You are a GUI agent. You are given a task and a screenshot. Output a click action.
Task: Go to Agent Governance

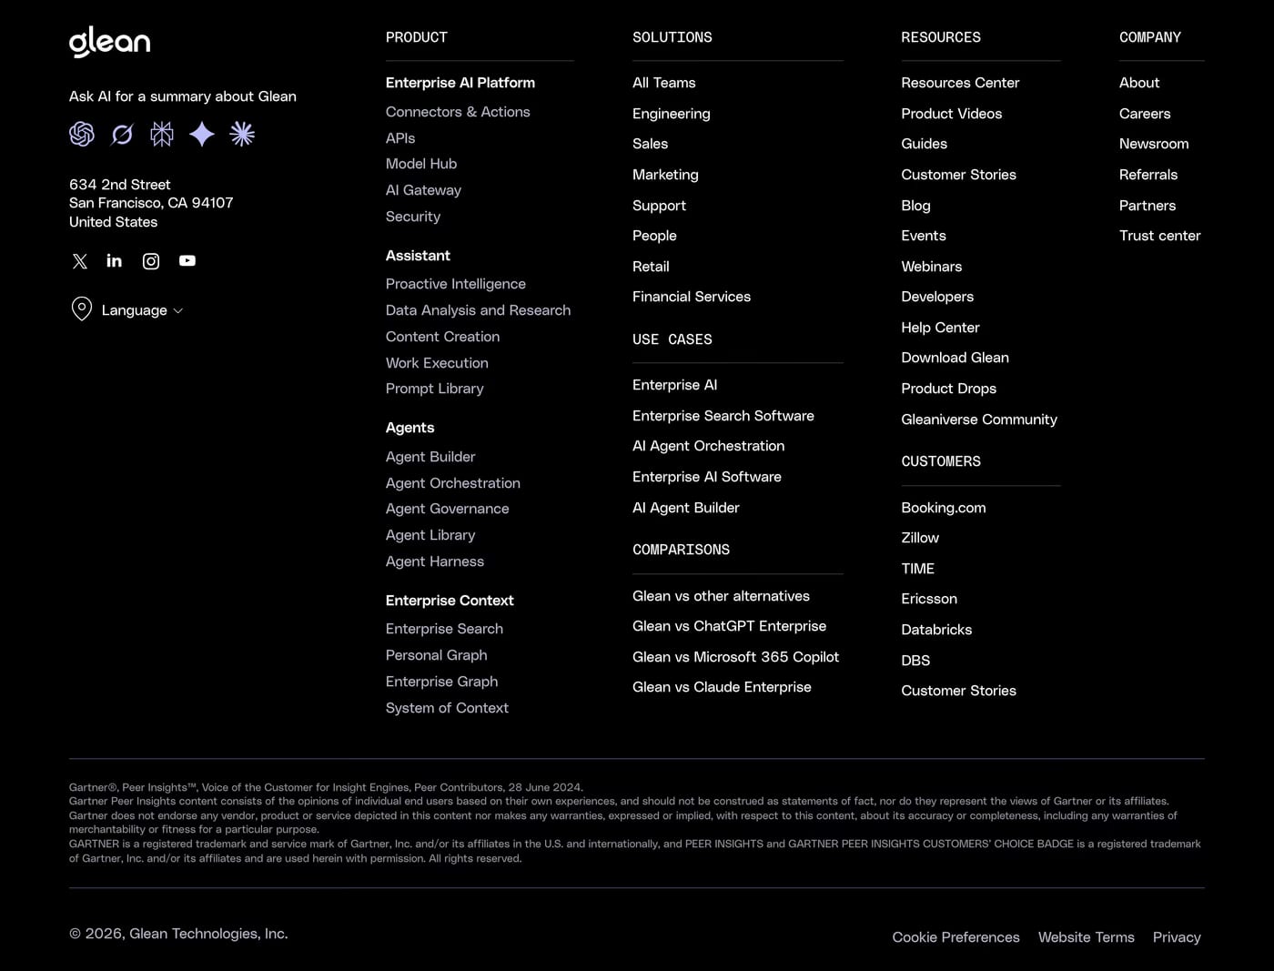(x=448, y=509)
